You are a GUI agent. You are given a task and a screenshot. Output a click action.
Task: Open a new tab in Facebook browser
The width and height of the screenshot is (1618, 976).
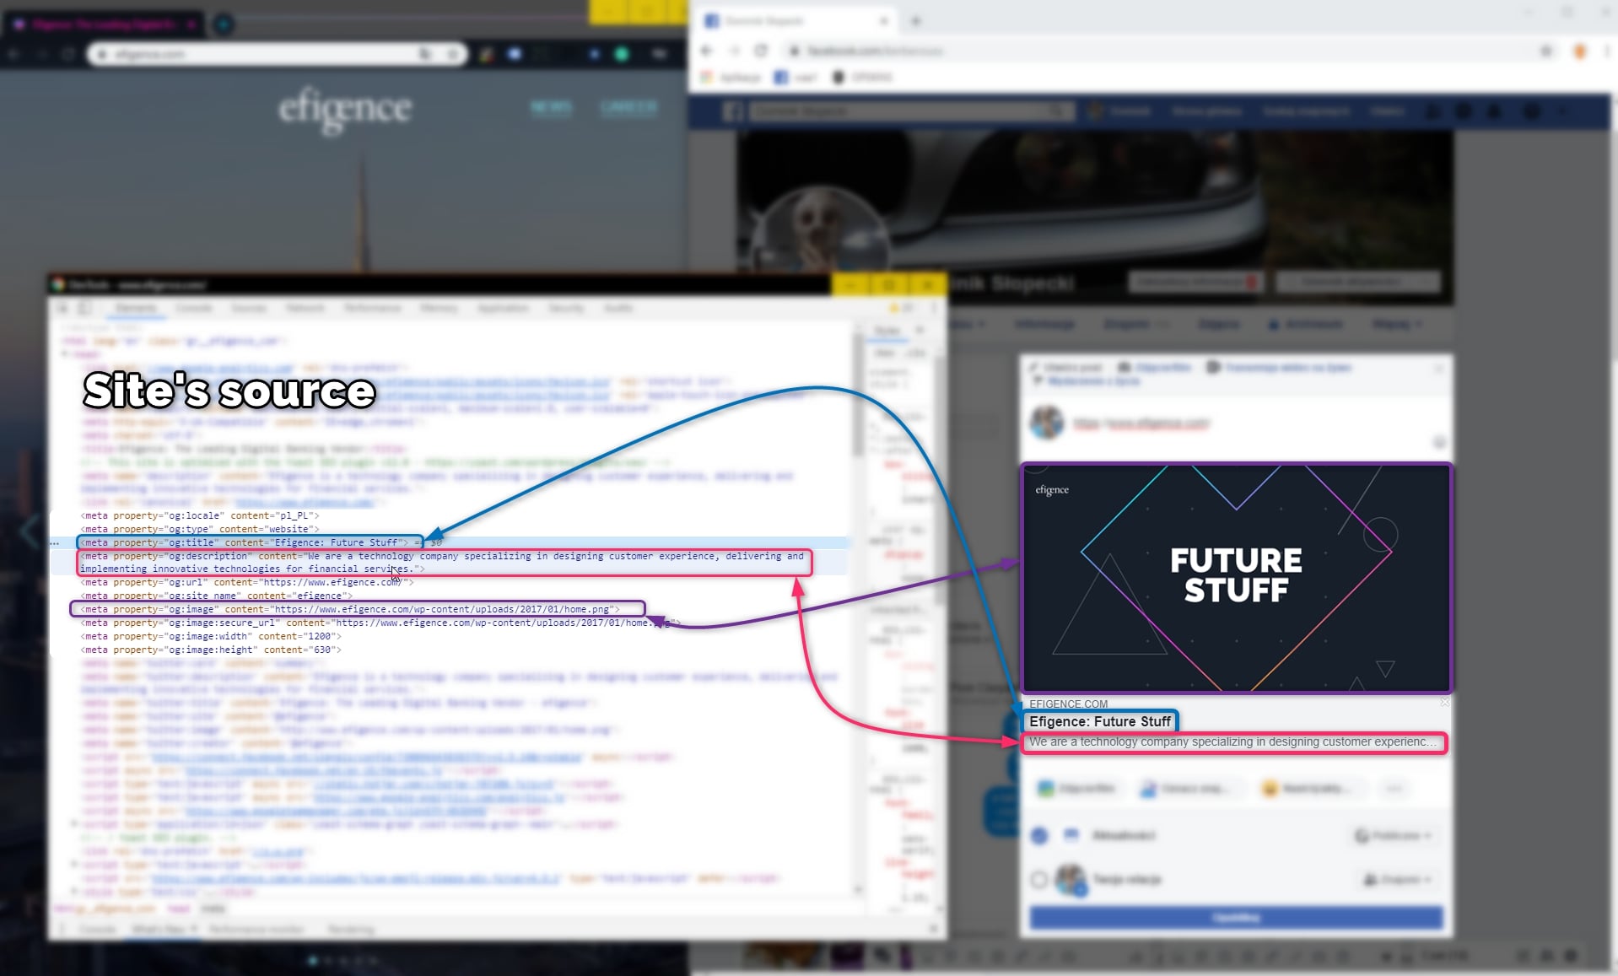(916, 20)
